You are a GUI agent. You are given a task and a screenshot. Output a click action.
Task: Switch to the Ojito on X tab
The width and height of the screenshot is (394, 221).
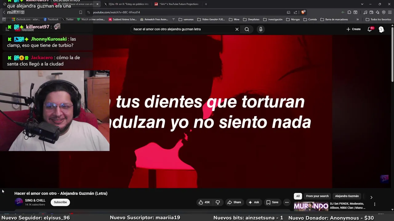126,4
